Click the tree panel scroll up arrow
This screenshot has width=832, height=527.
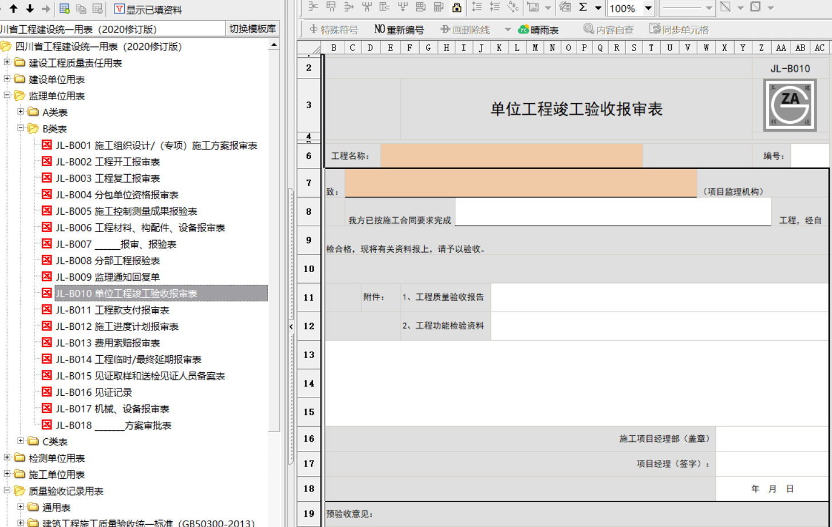pos(274,45)
